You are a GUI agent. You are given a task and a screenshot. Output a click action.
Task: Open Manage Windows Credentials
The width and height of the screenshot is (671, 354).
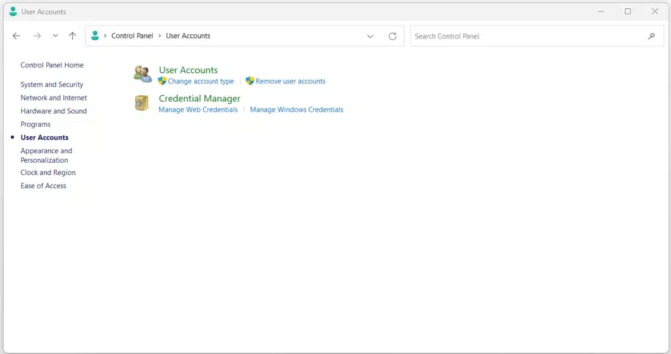296,110
